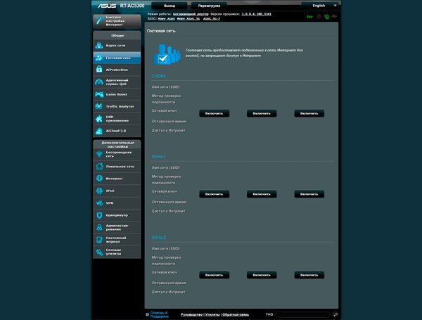Click the 5GHz-1 section heading

[158, 157]
